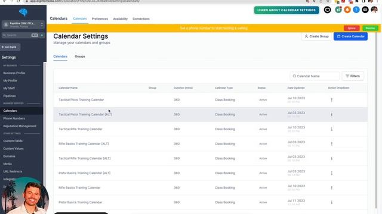The height and width of the screenshot is (214, 382).
Task: Open action menu for Tactical Pistol Training Calendar
Action: (332, 100)
